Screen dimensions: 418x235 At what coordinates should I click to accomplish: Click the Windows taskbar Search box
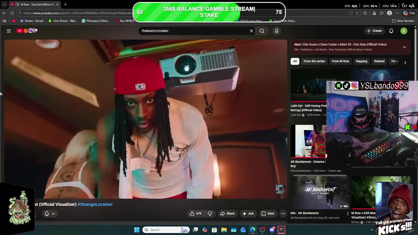point(166,230)
